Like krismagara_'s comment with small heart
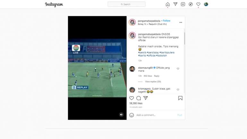This screenshot has height=139, width=247. [x=178, y=90]
